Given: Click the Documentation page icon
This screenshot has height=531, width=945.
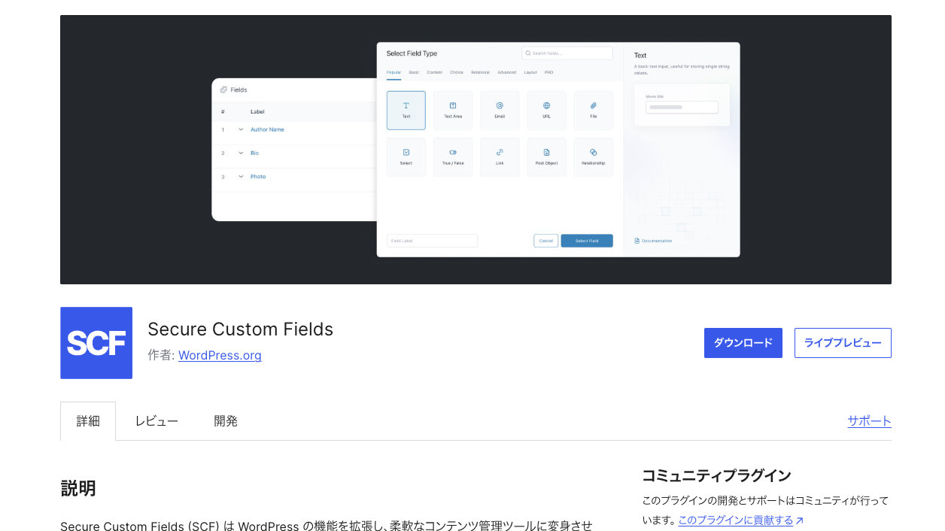Looking at the screenshot, I should (x=637, y=241).
